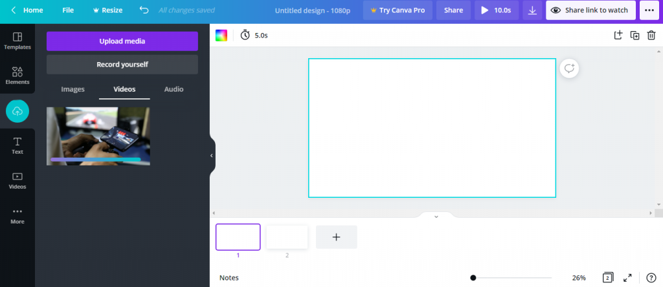This screenshot has width=663, height=287.
Task: Click the Upload media button
Action: tap(122, 41)
